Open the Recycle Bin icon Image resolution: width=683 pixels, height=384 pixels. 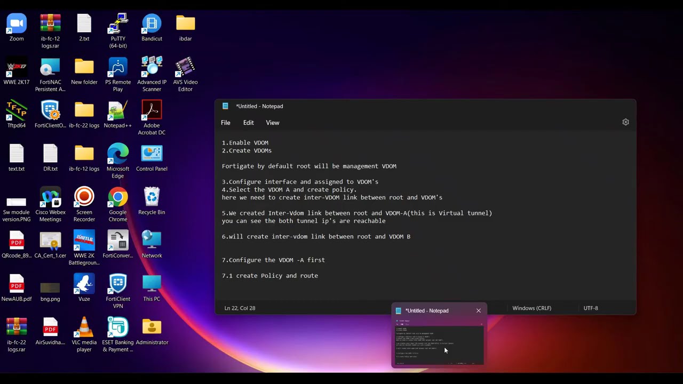[x=152, y=201]
